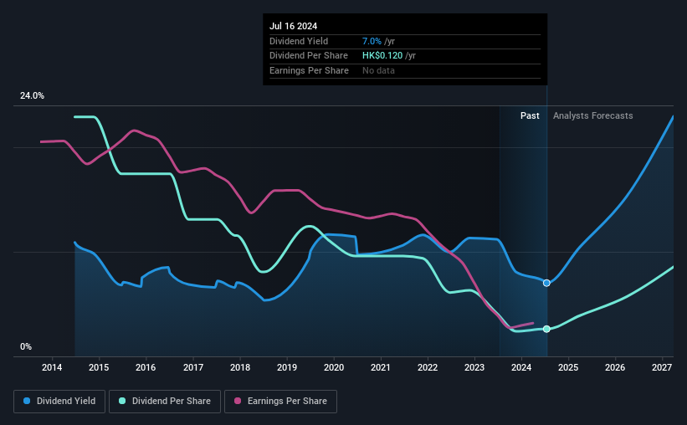
Task: Click the 2027 x-axis label
Action: tap(662, 367)
